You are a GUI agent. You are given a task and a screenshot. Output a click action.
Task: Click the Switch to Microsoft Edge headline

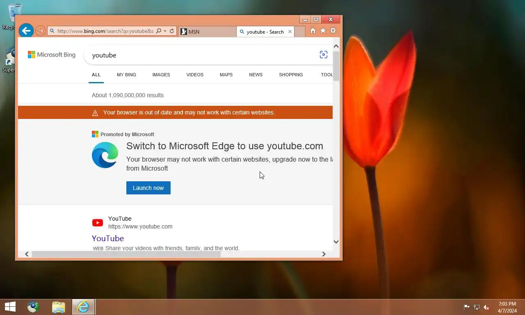[225, 146]
